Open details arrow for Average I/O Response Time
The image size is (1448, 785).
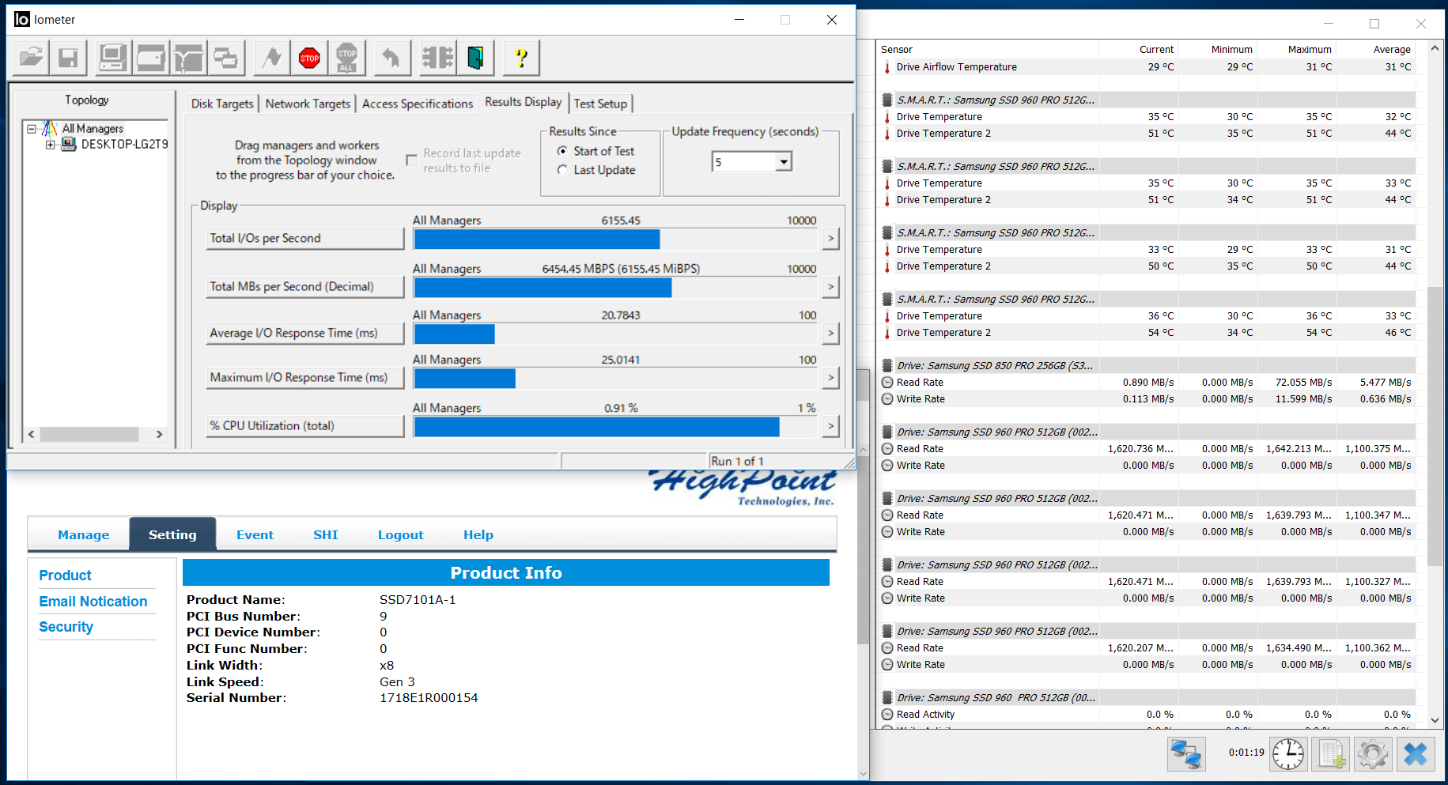pyautogui.click(x=830, y=333)
